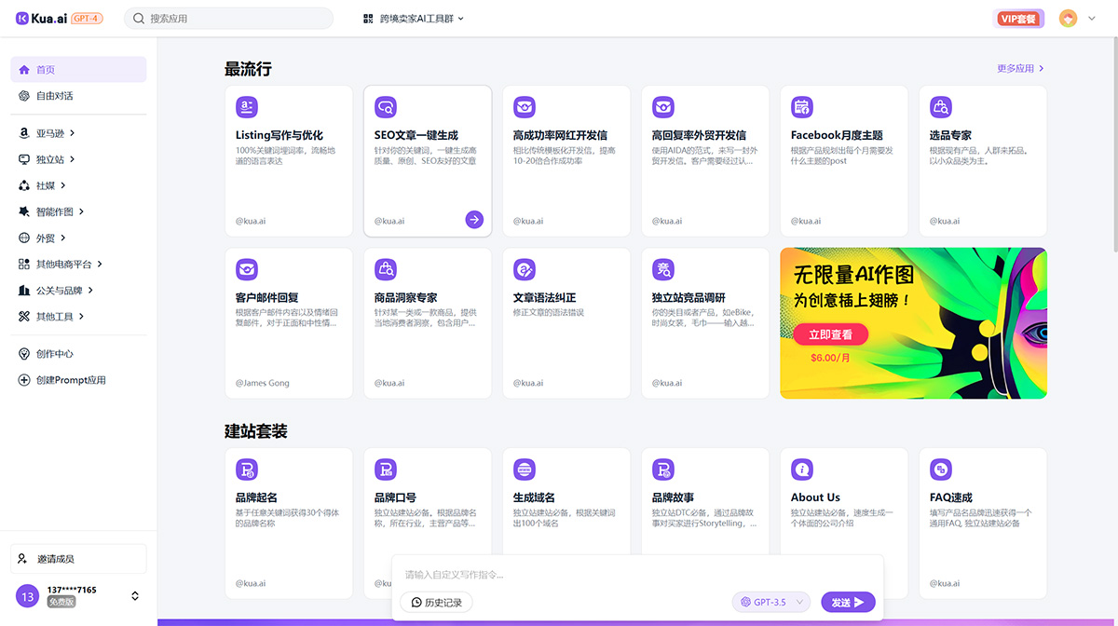Open the GPT-3.5 model dropdown

click(770, 602)
